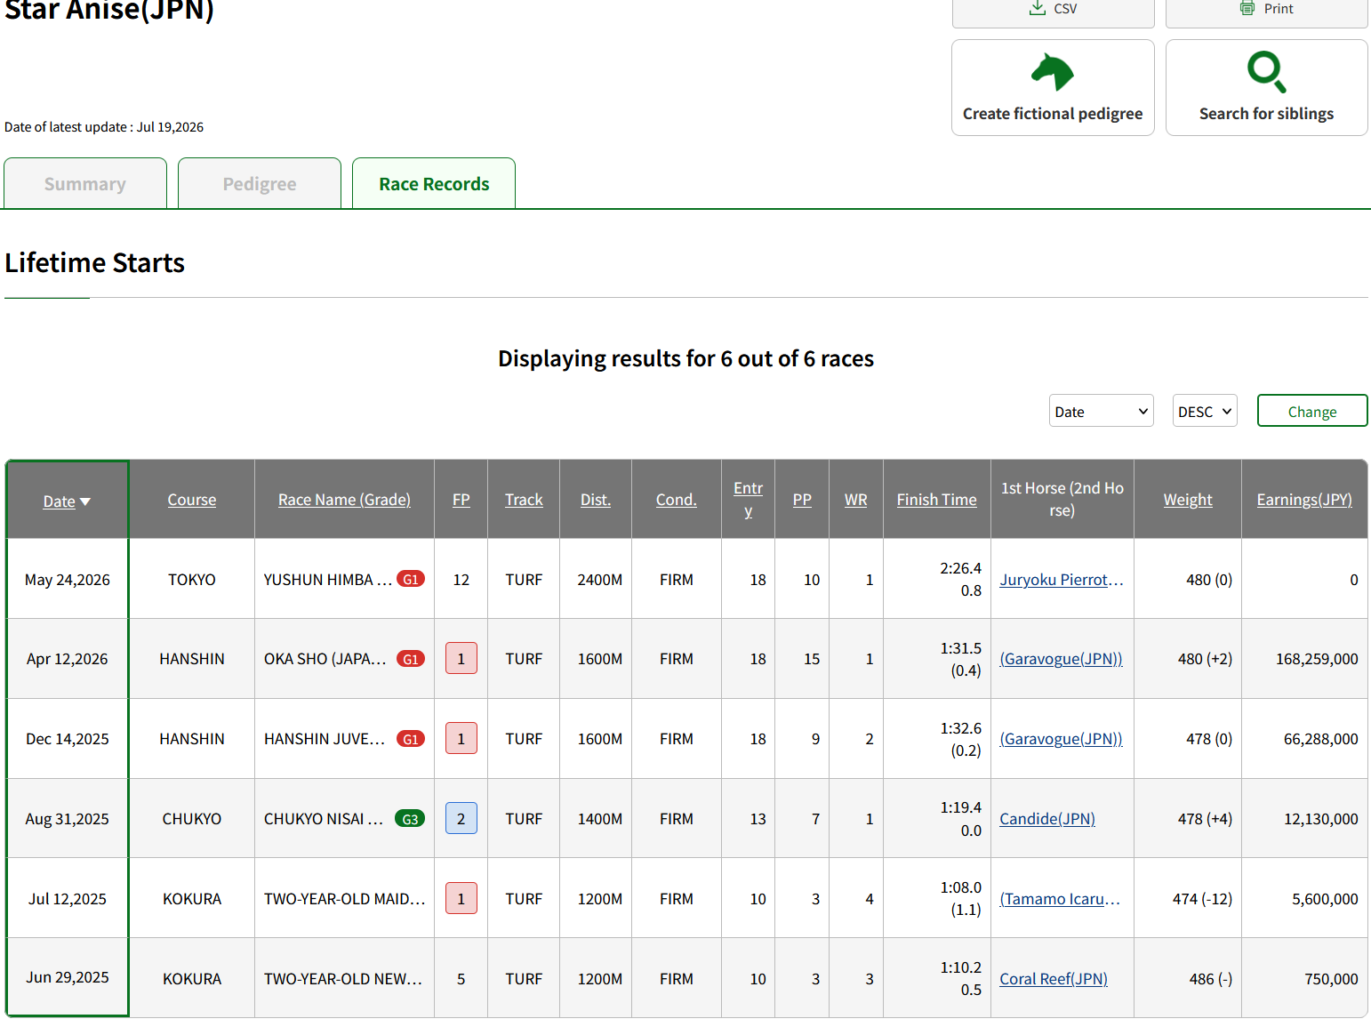Click the 168,259,000 earnings value

1317,658
